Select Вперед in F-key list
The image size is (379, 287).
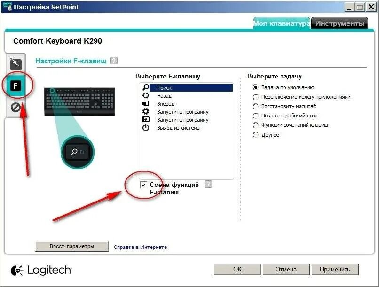point(166,104)
